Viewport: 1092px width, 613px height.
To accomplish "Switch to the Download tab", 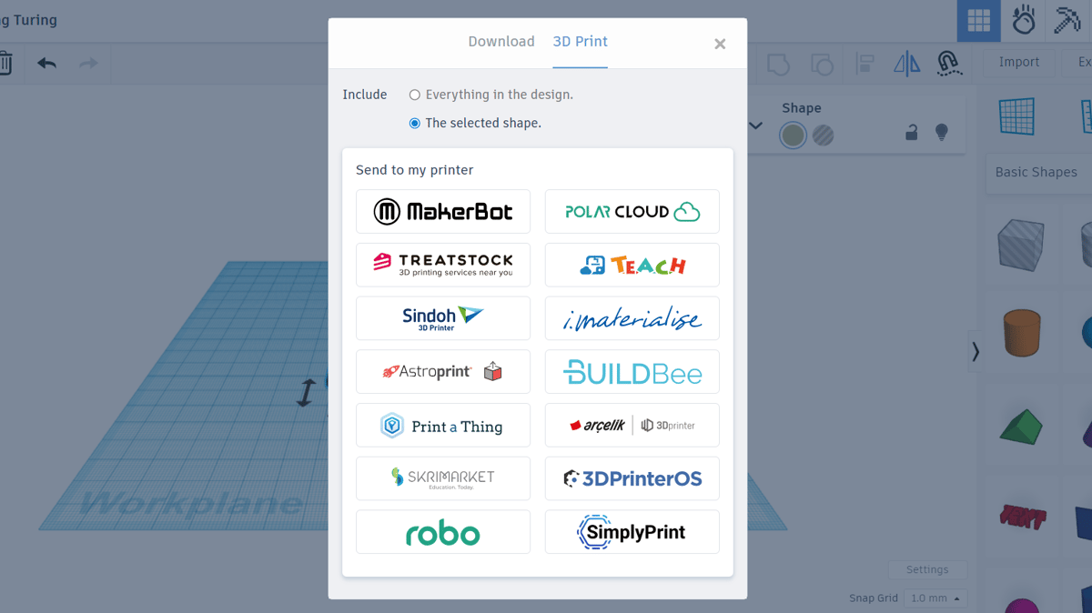I will [500, 42].
